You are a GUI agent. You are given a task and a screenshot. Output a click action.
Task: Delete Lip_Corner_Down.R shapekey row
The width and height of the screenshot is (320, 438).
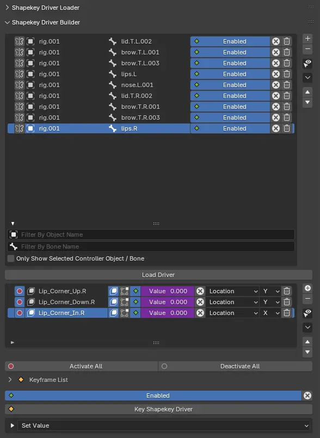tap(287, 302)
